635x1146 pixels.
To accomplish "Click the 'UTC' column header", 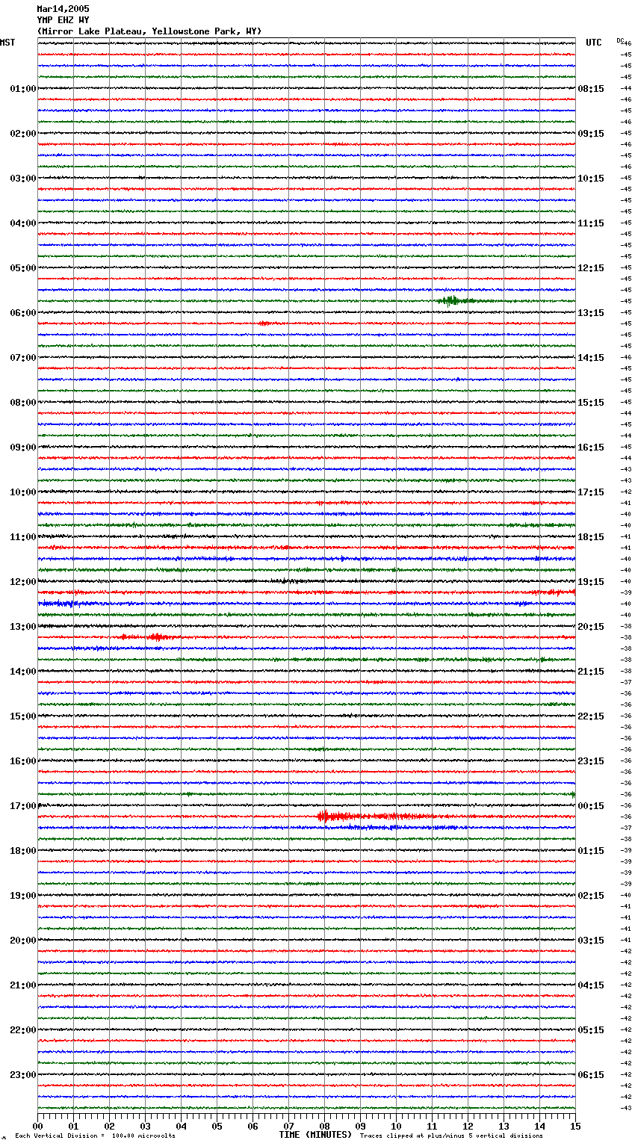I will pyautogui.click(x=594, y=43).
